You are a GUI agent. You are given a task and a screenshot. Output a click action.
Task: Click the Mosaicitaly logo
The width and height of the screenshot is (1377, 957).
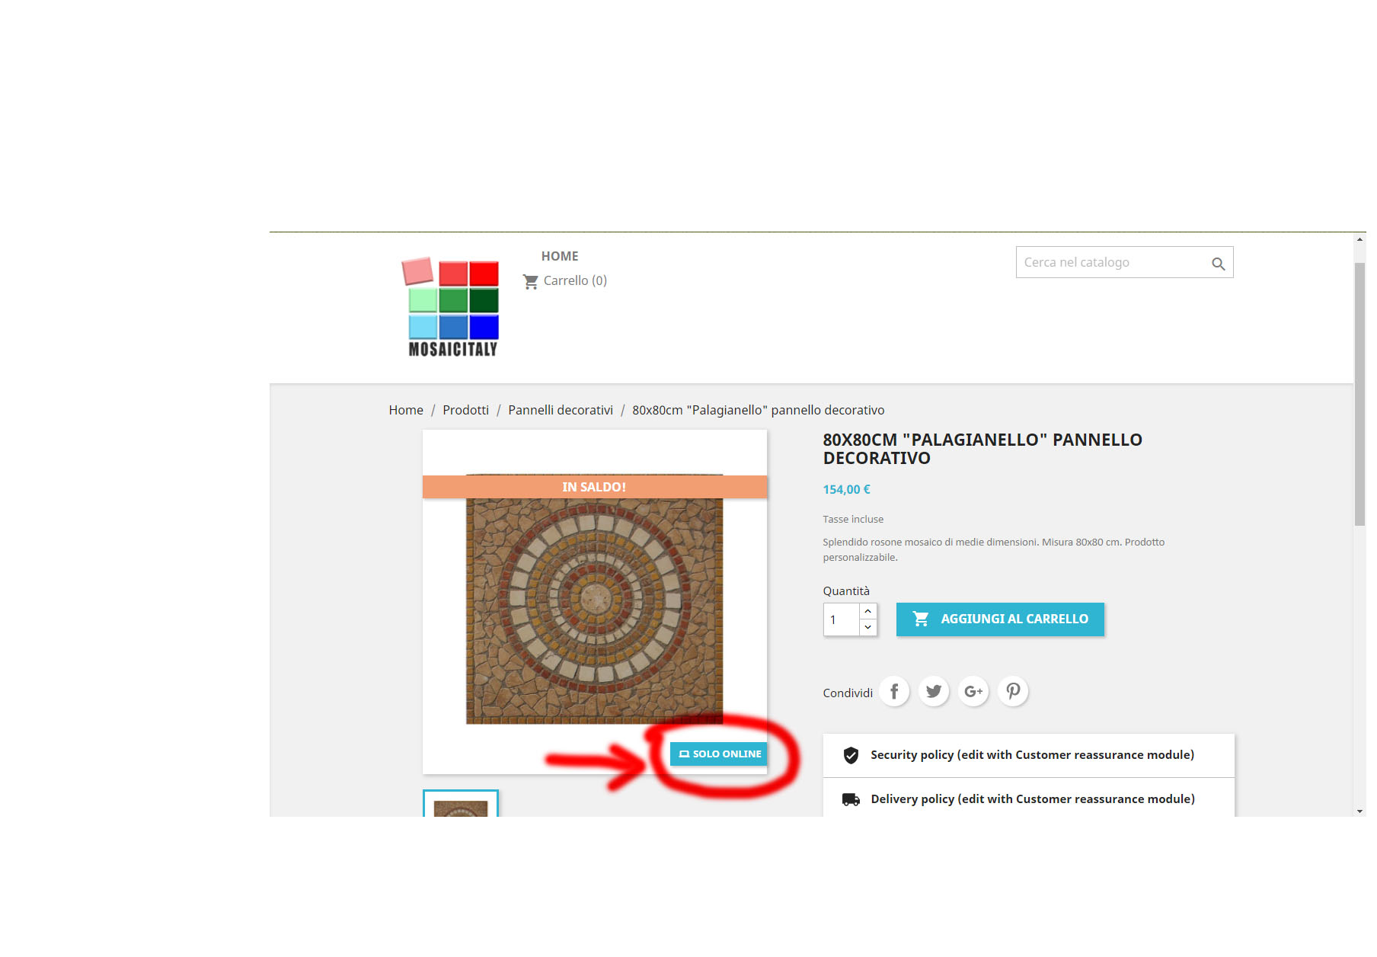[451, 307]
